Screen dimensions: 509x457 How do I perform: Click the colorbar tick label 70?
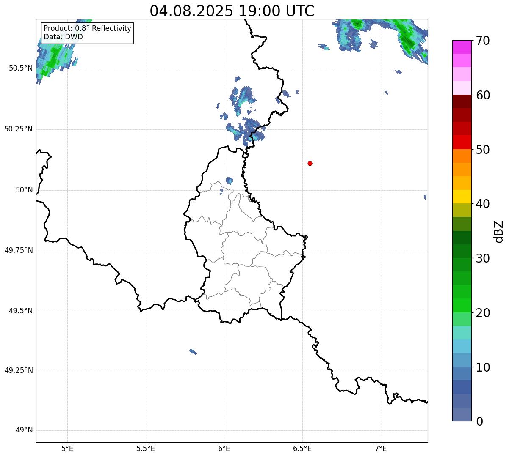483,41
